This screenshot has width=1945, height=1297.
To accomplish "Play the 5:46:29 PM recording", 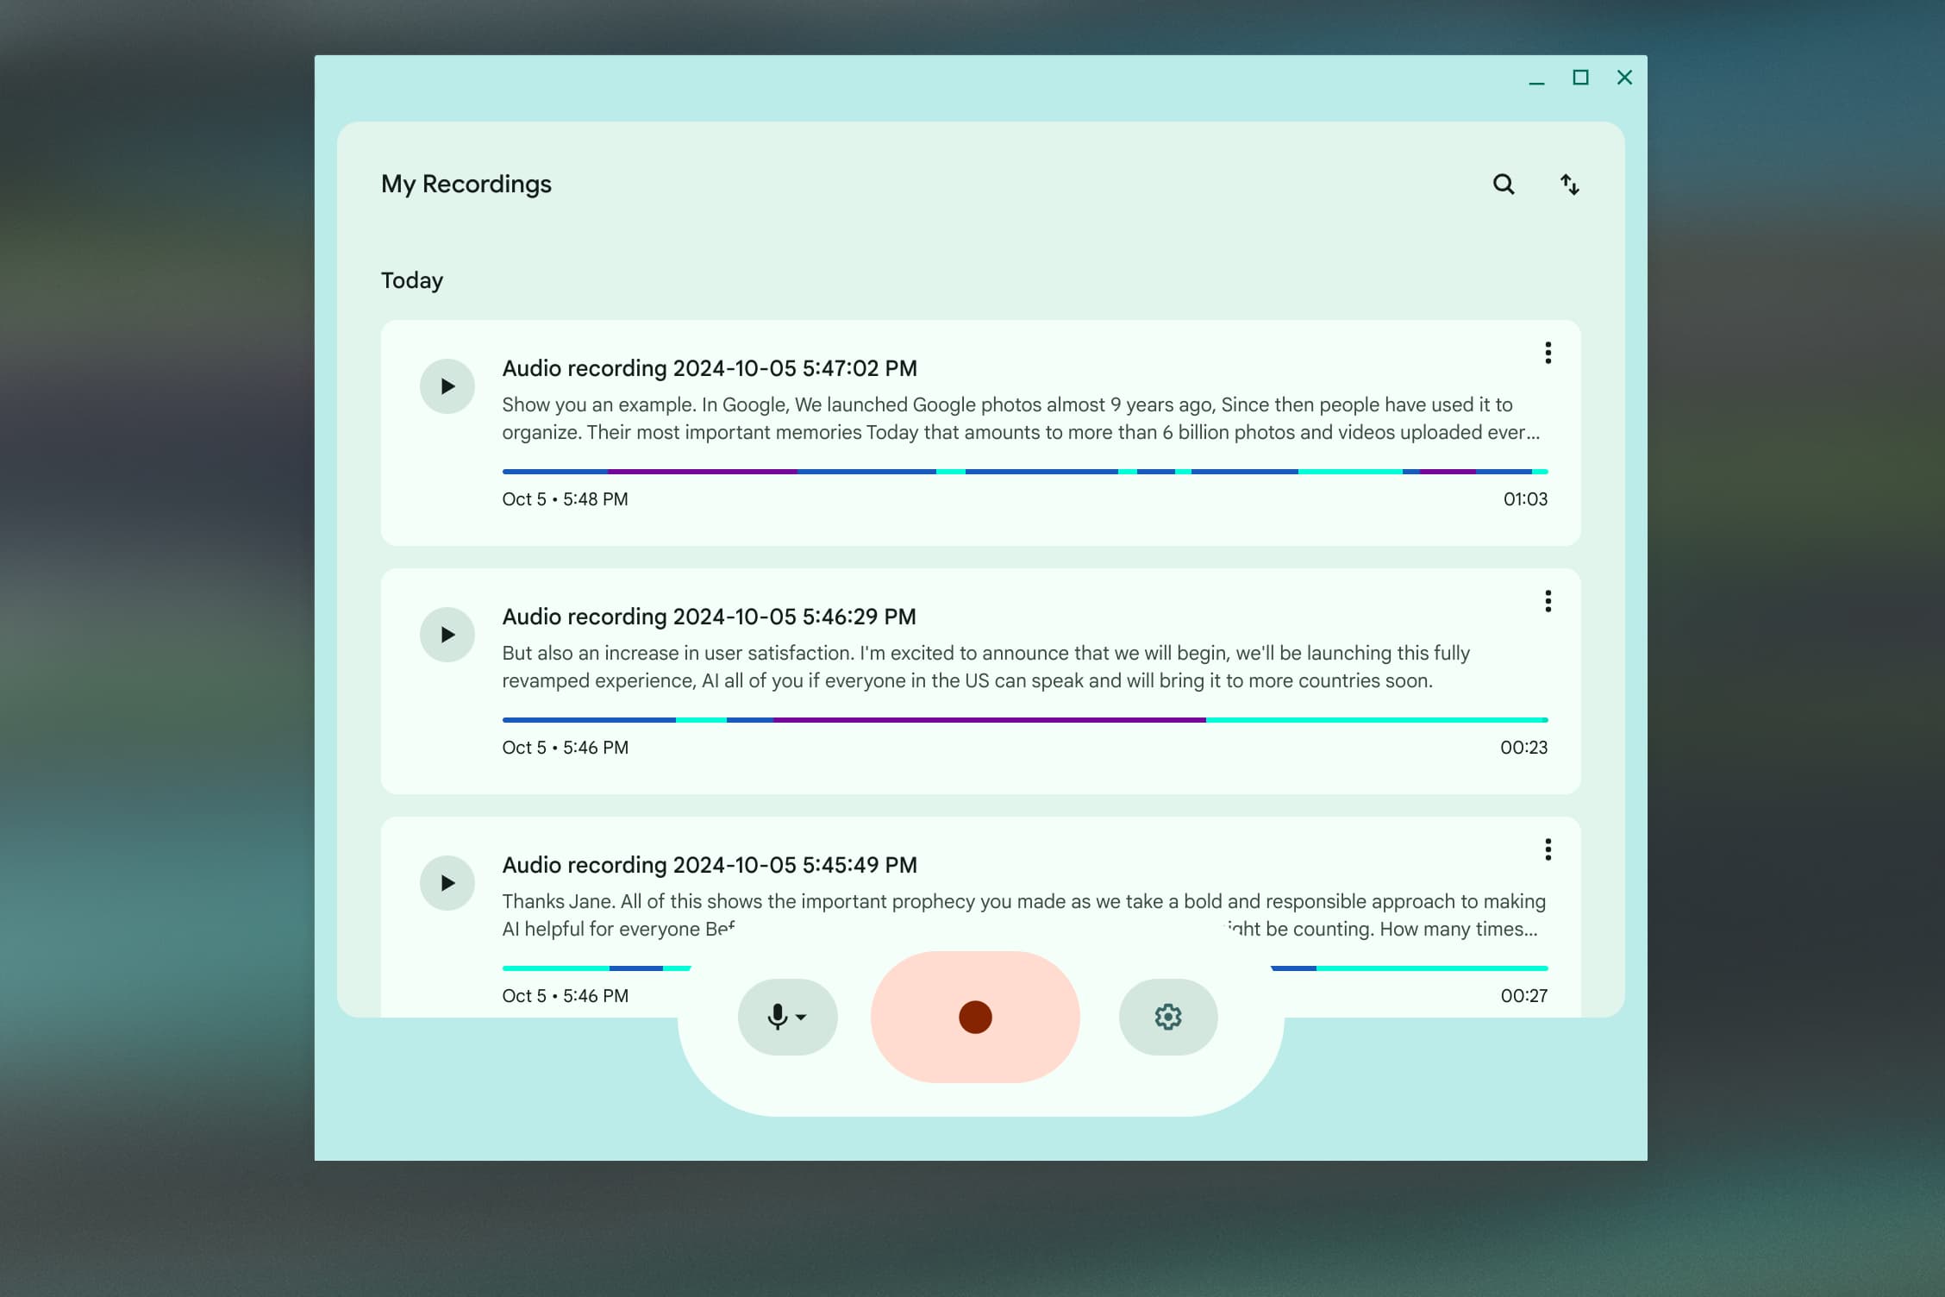I will (x=447, y=634).
